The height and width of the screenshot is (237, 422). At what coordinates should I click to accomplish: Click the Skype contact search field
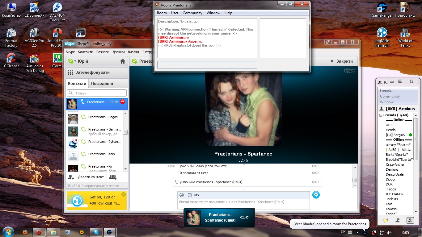pyautogui.click(x=97, y=93)
